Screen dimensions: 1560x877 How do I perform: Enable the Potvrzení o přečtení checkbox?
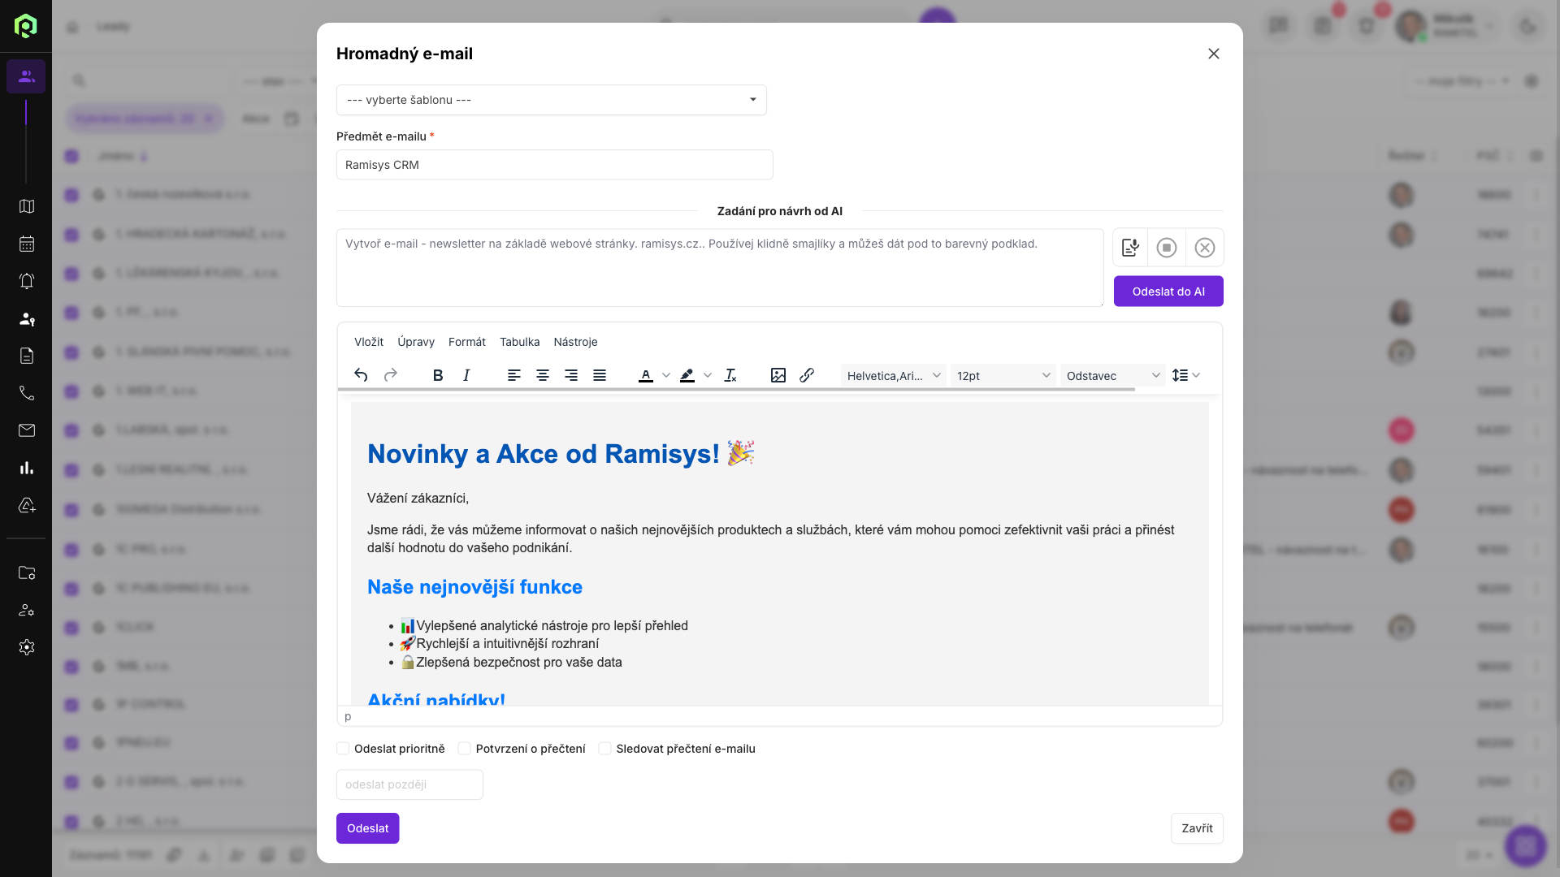(x=465, y=749)
